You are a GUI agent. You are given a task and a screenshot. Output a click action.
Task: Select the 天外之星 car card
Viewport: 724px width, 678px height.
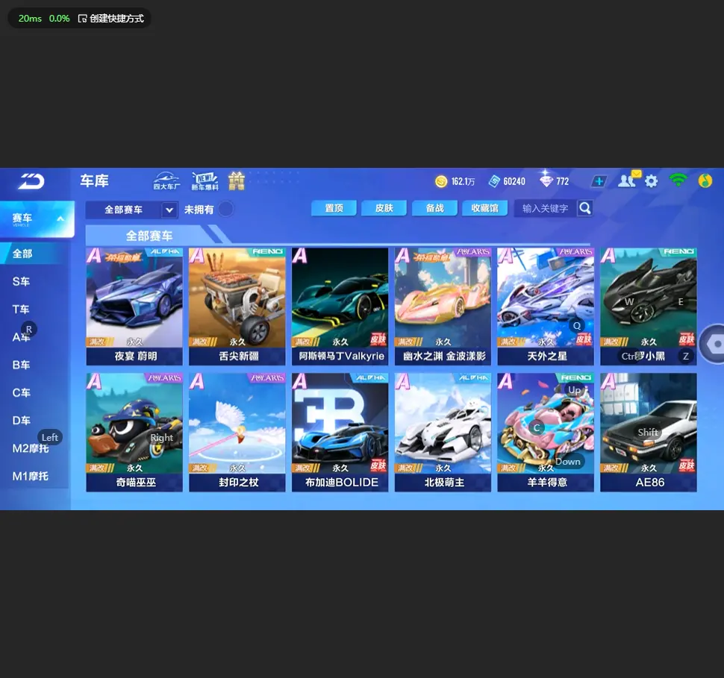546,307
